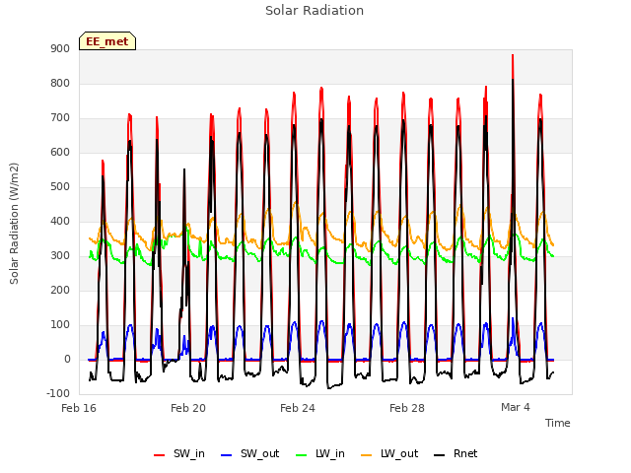Click the 800 y-axis tick label
The height and width of the screenshot is (473, 631).
coord(60,84)
